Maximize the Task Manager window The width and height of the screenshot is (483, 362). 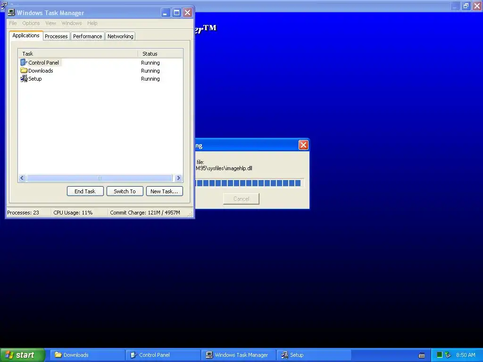[x=176, y=13]
